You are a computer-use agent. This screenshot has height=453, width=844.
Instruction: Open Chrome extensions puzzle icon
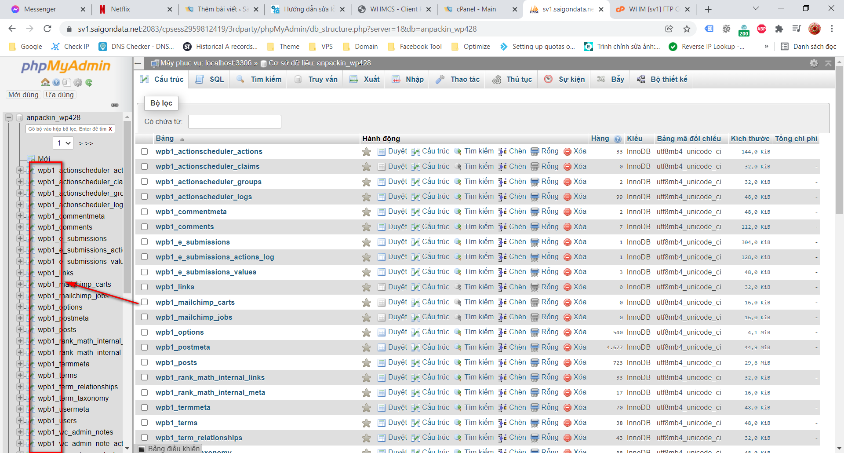point(779,29)
